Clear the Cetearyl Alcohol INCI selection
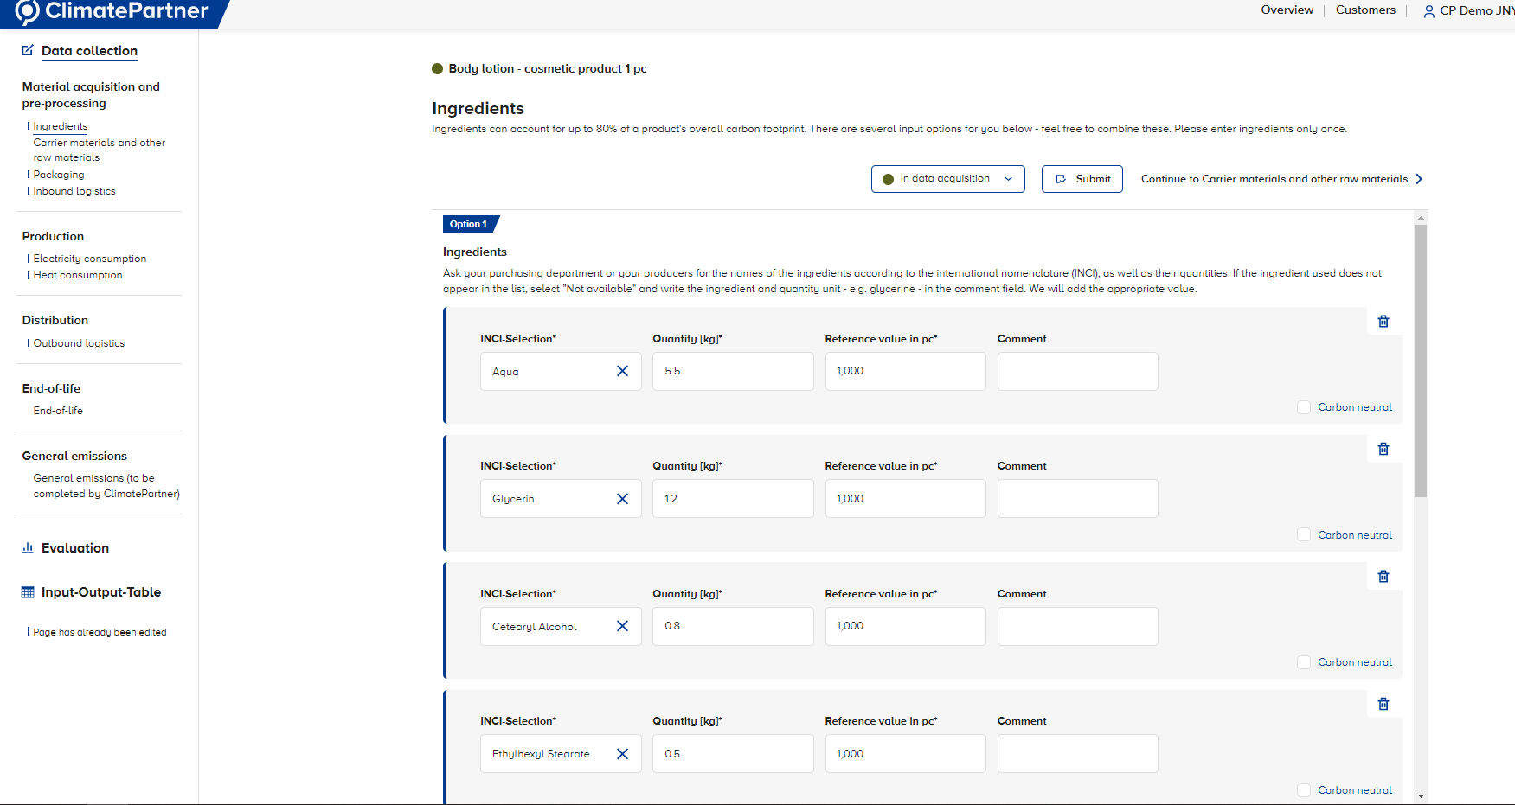1515x805 pixels. [x=622, y=626]
